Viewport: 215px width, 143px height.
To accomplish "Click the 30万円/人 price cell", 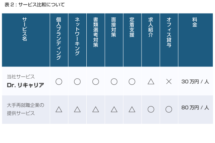I will (x=195, y=82).
